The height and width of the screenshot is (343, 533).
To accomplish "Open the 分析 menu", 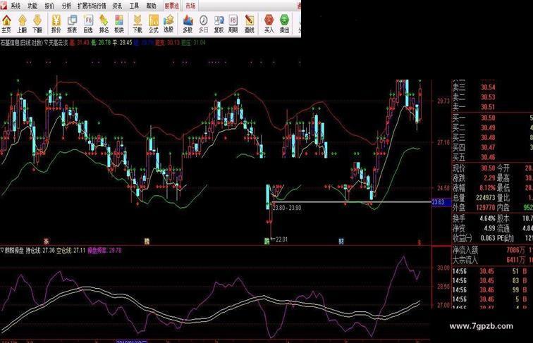I will 66,6.
